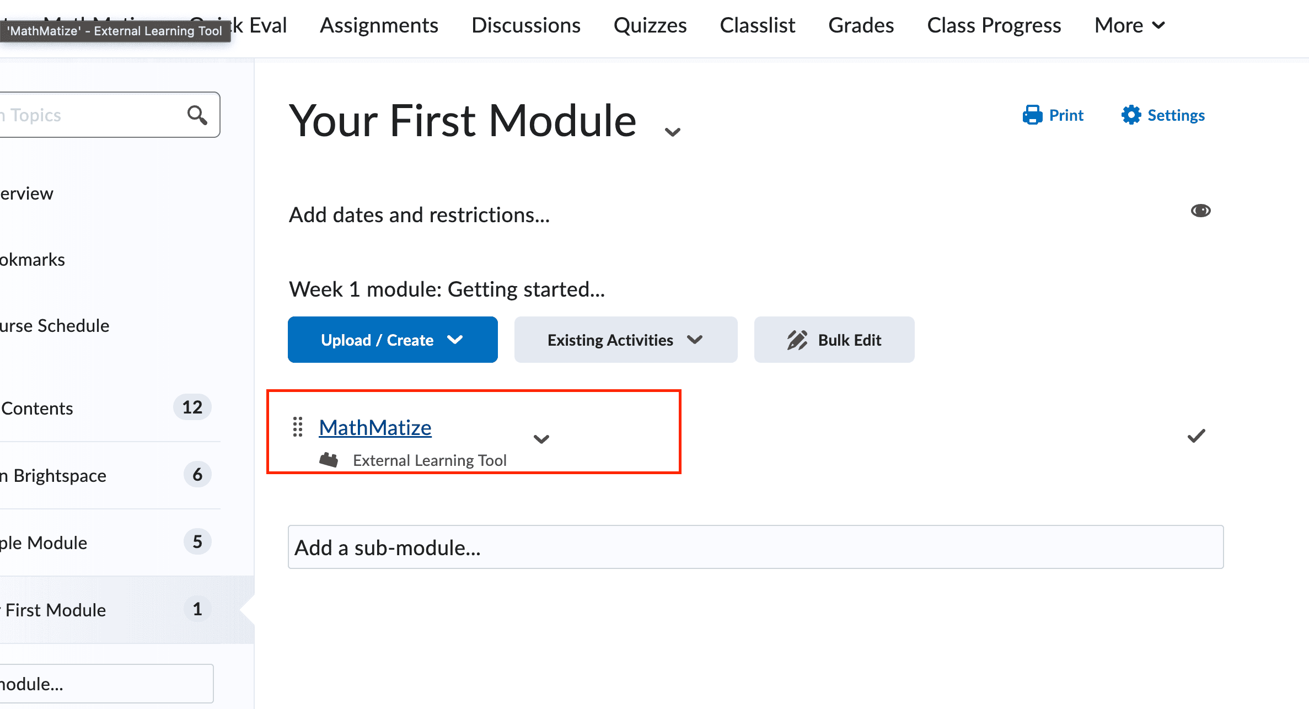Viewport: 1309px width, 709px height.
Task: Open the Grades navigation item
Action: [861, 25]
